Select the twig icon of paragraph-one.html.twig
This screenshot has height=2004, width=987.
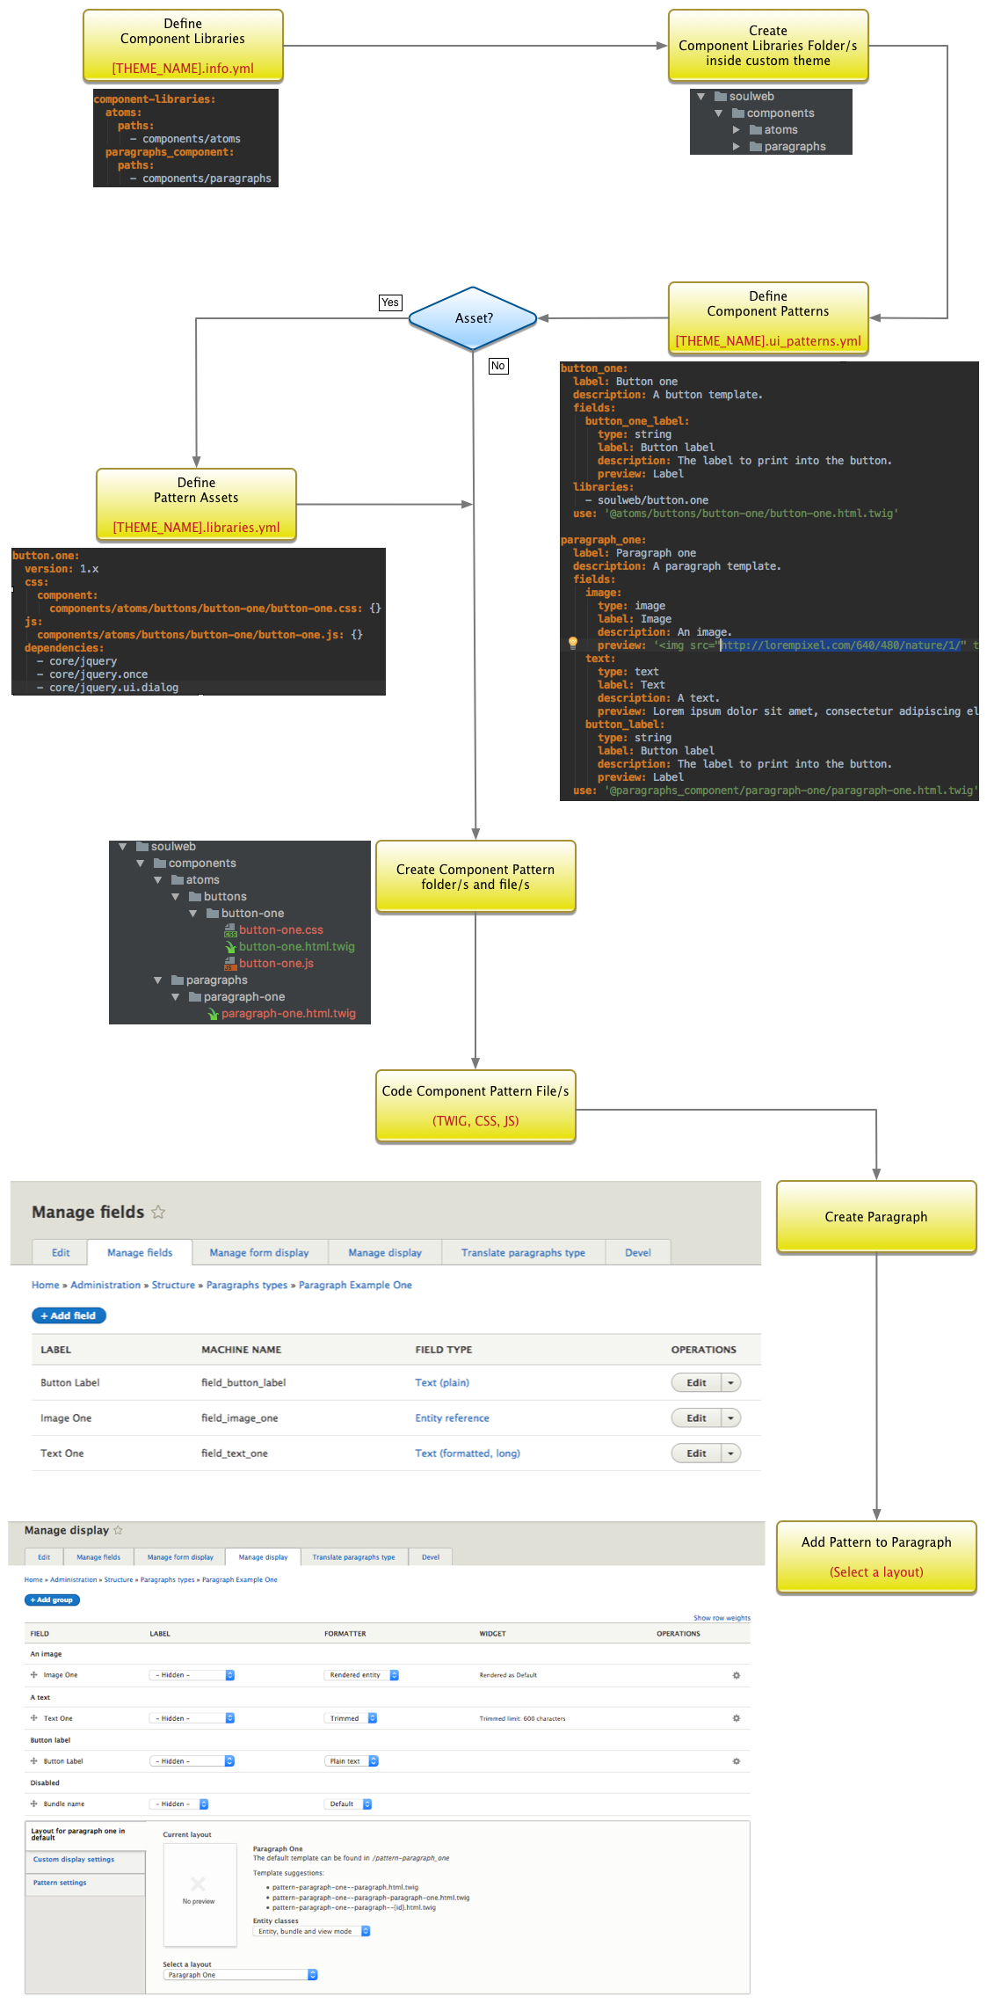point(213,1014)
